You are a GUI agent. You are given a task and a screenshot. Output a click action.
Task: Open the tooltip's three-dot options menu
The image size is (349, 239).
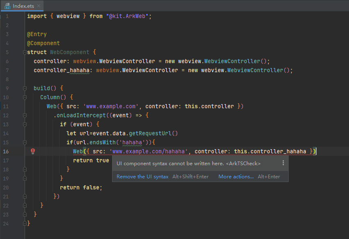(x=283, y=163)
